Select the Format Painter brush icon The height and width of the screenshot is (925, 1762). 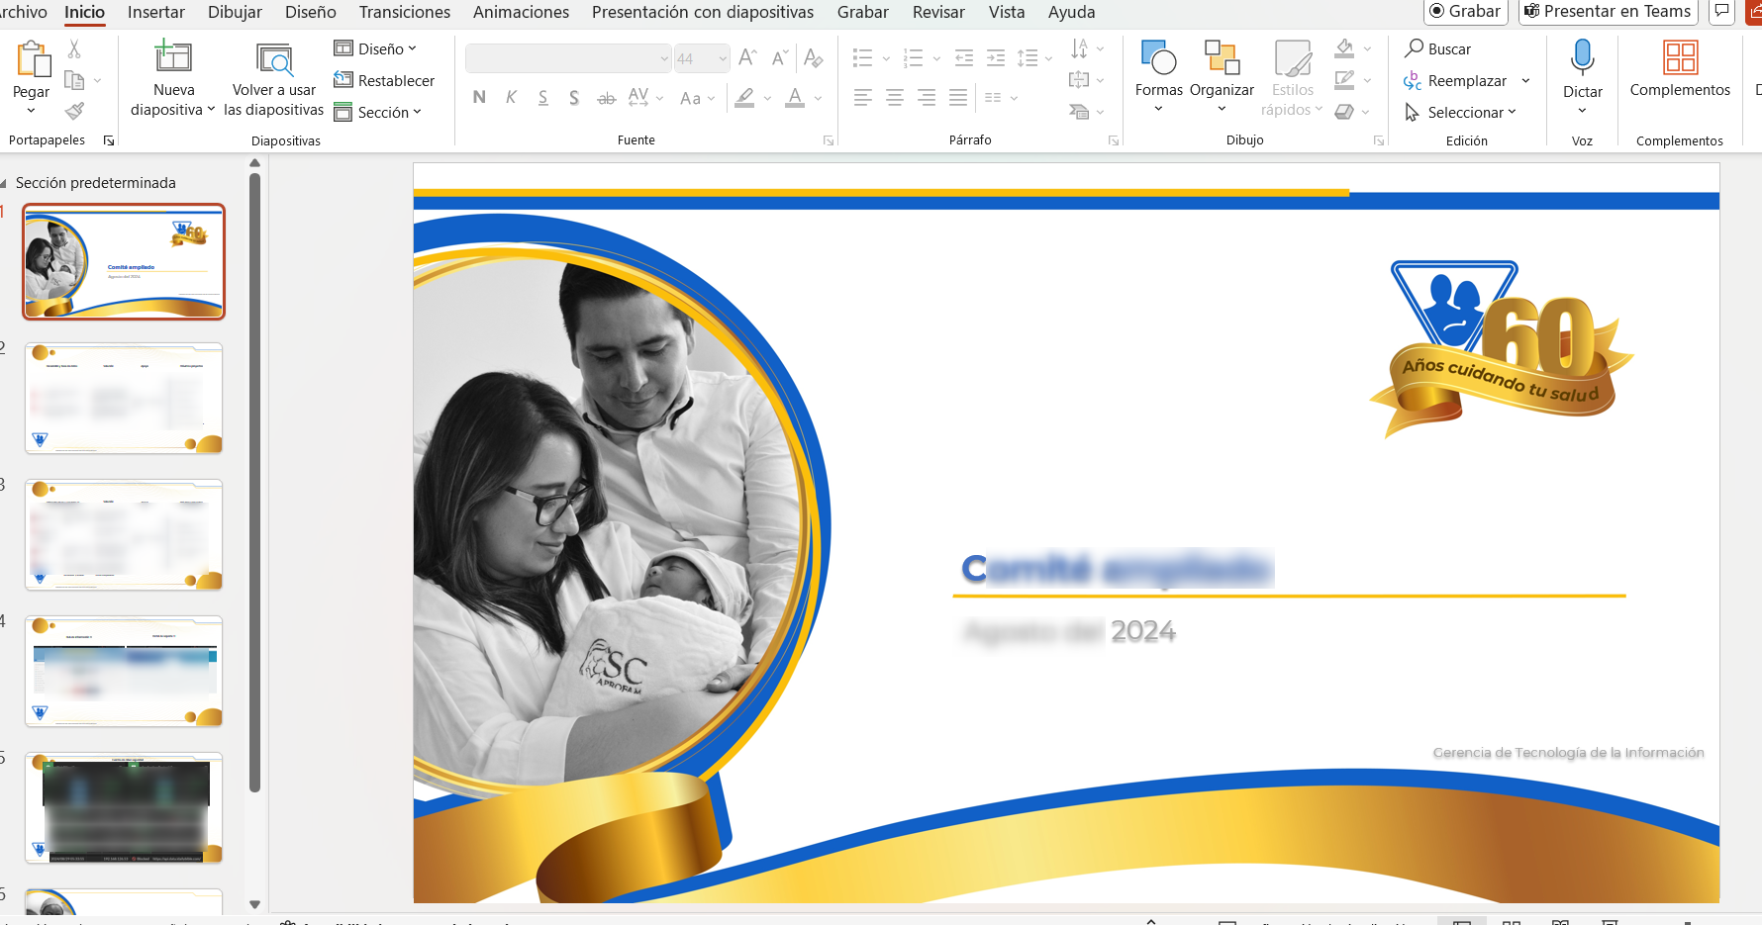point(74,111)
